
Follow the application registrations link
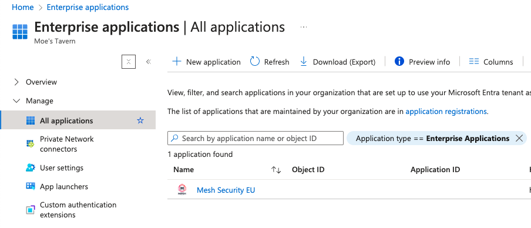click(x=446, y=112)
